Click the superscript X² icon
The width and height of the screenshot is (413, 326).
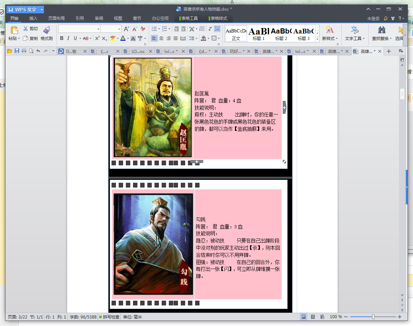point(97,38)
